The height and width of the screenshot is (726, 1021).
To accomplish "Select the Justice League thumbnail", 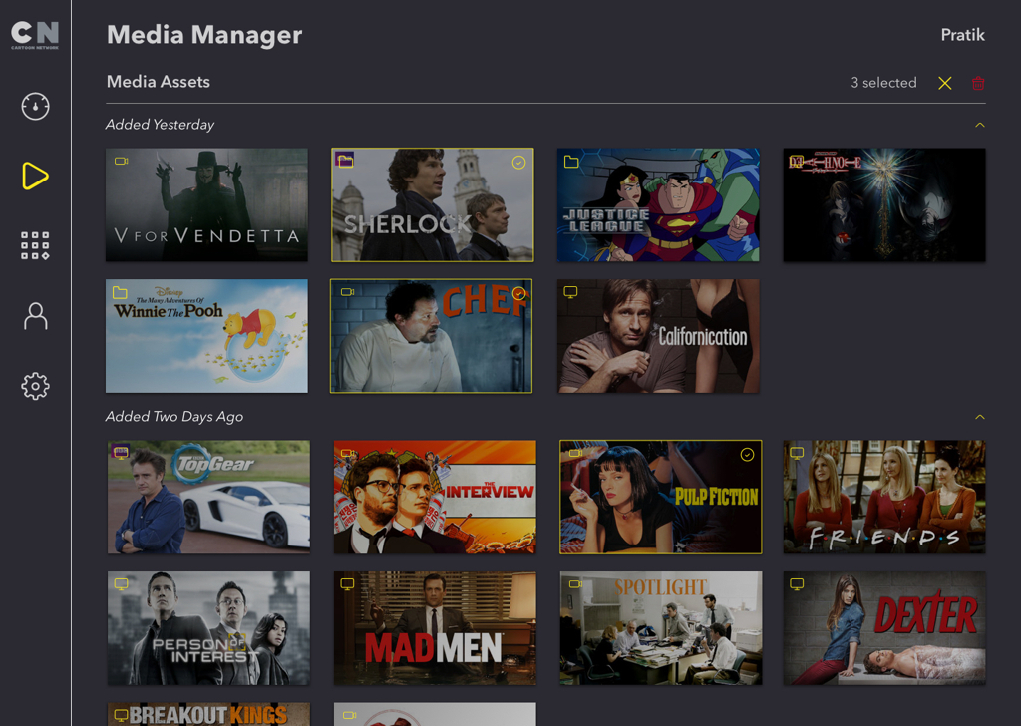I will [x=658, y=205].
